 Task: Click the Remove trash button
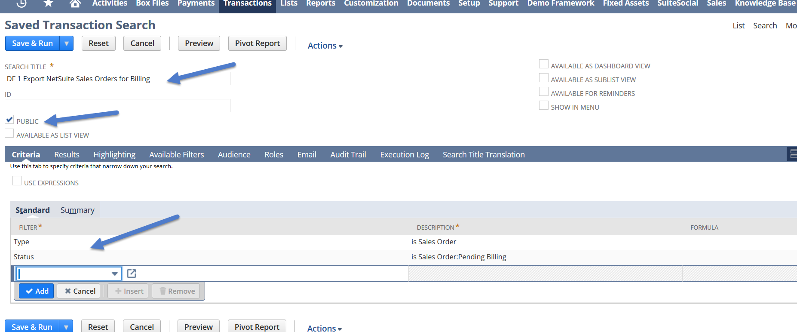point(177,291)
